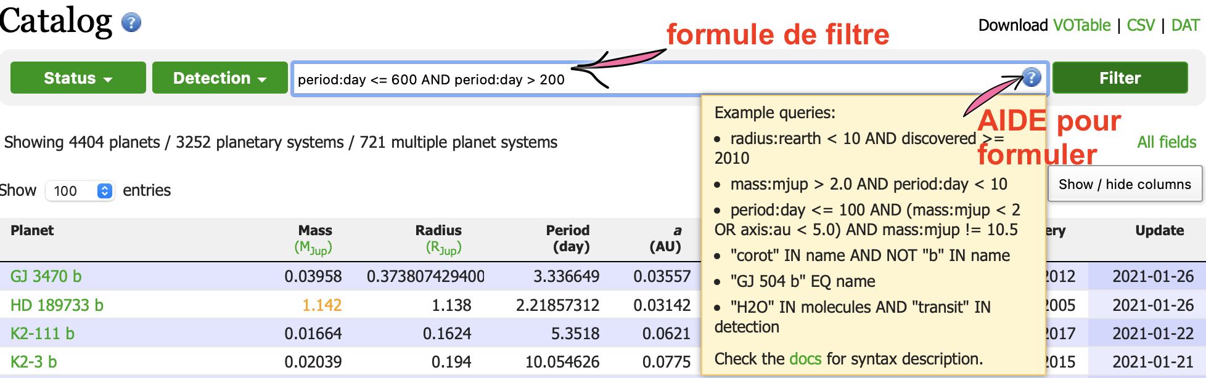1206x378 pixels.
Task: Open planet K2-111 b
Action: tap(43, 334)
